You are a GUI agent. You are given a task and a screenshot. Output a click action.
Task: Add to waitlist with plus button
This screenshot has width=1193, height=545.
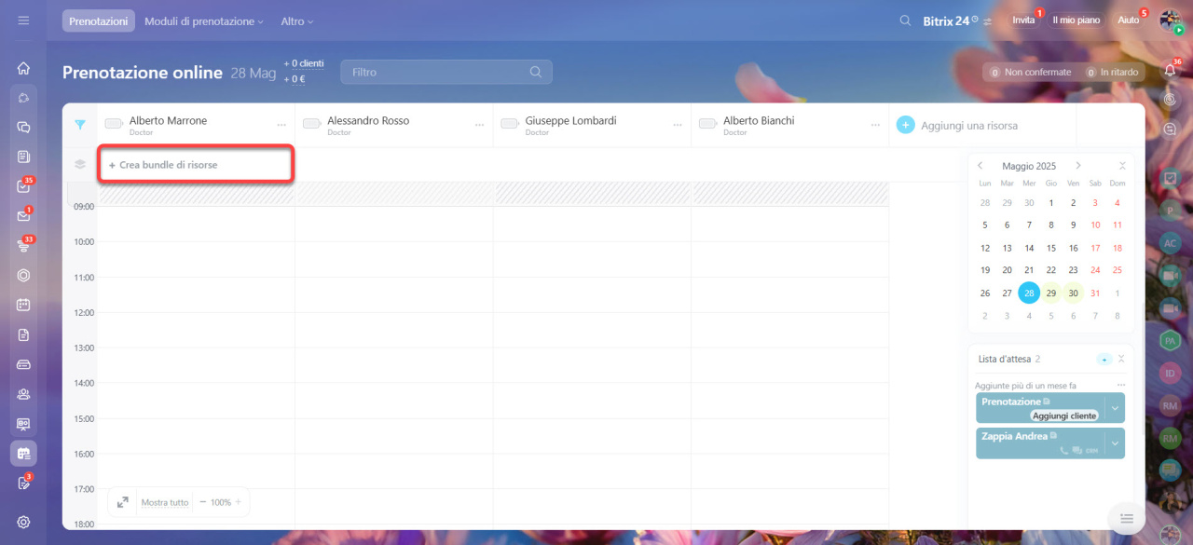(1104, 359)
